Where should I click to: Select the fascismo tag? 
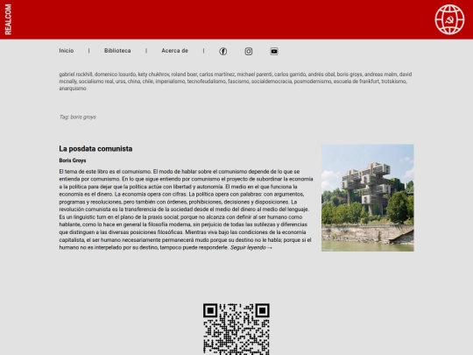tap(238, 82)
